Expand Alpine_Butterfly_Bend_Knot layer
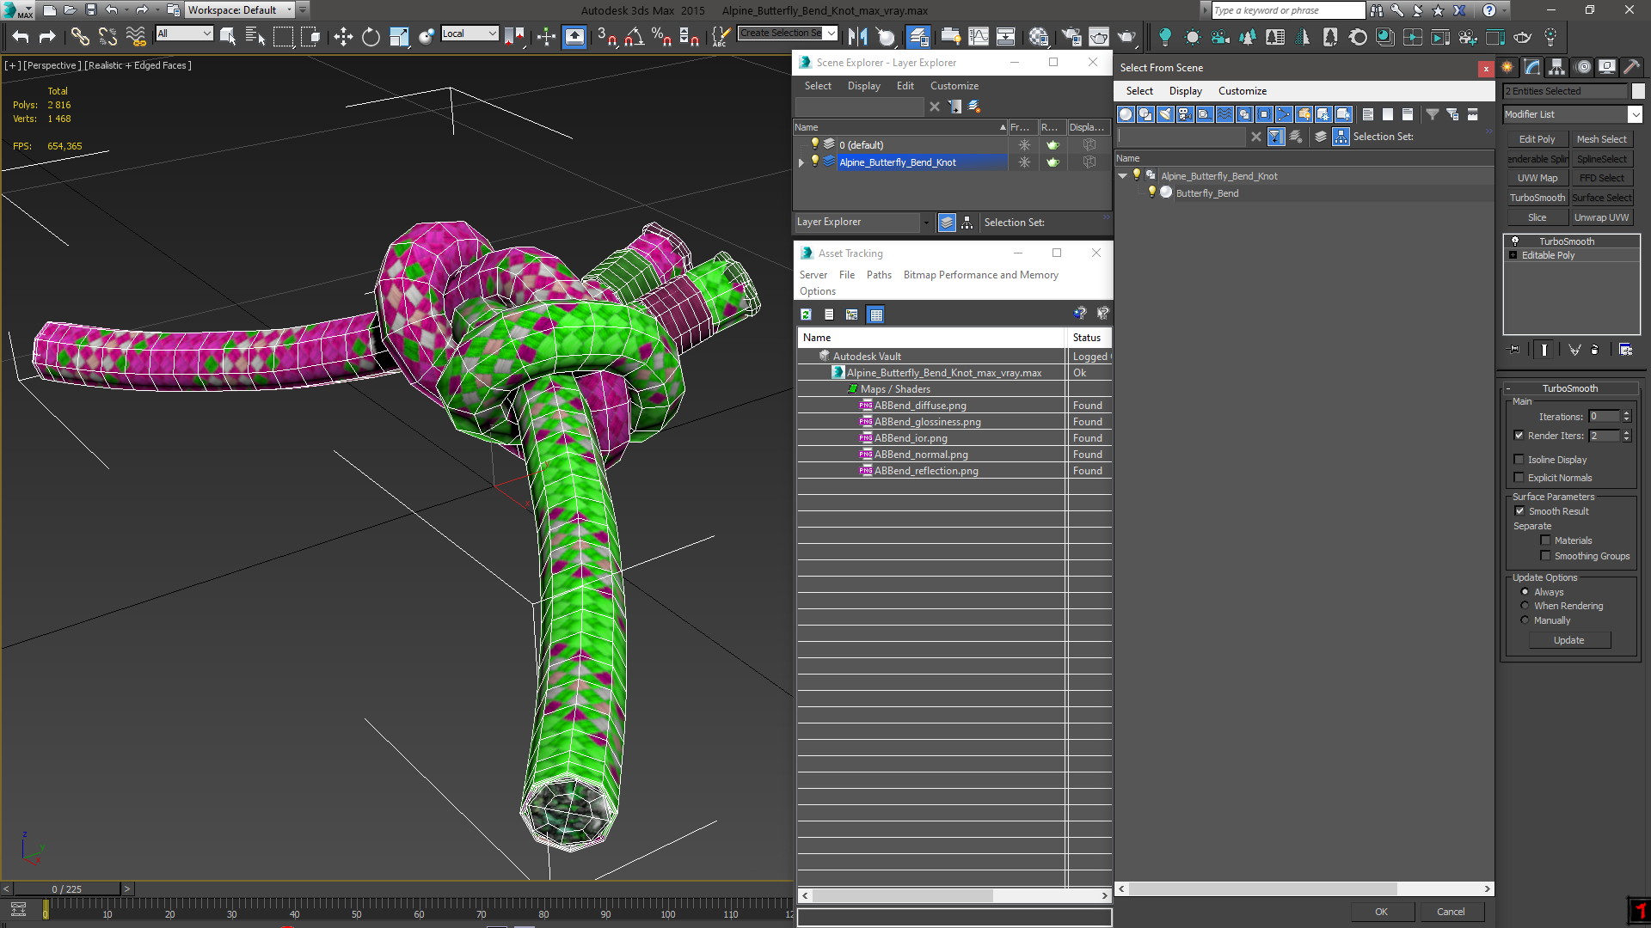The image size is (1651, 928). point(801,161)
